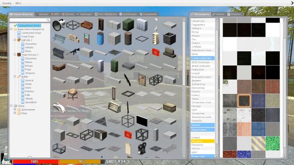Expand the Дополнения tree node
Screen dimensions: 294x165
pyautogui.click(x=15, y=110)
